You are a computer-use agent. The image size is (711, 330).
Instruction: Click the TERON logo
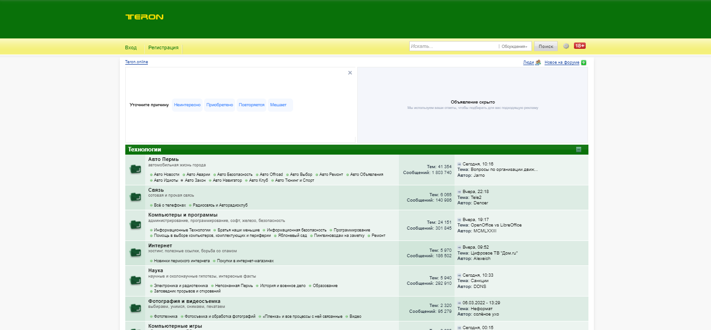coord(144,17)
